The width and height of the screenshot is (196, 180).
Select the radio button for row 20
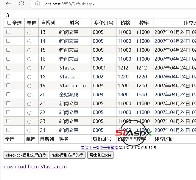[29, 95]
